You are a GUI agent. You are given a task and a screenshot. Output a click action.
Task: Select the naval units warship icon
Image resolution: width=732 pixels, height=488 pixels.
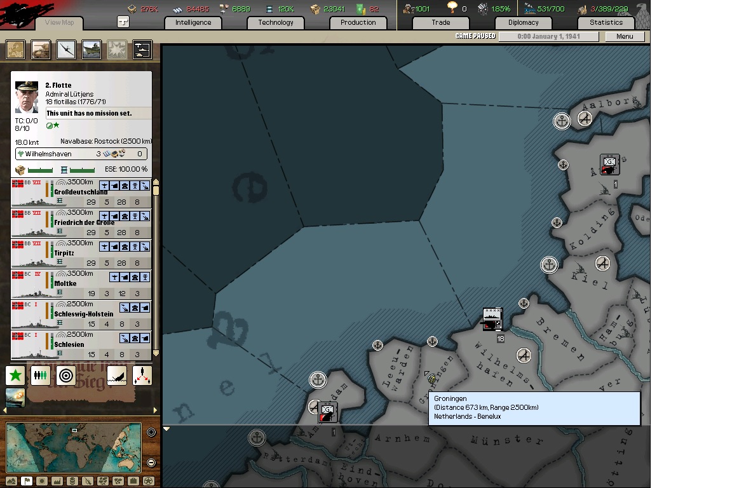pos(91,50)
